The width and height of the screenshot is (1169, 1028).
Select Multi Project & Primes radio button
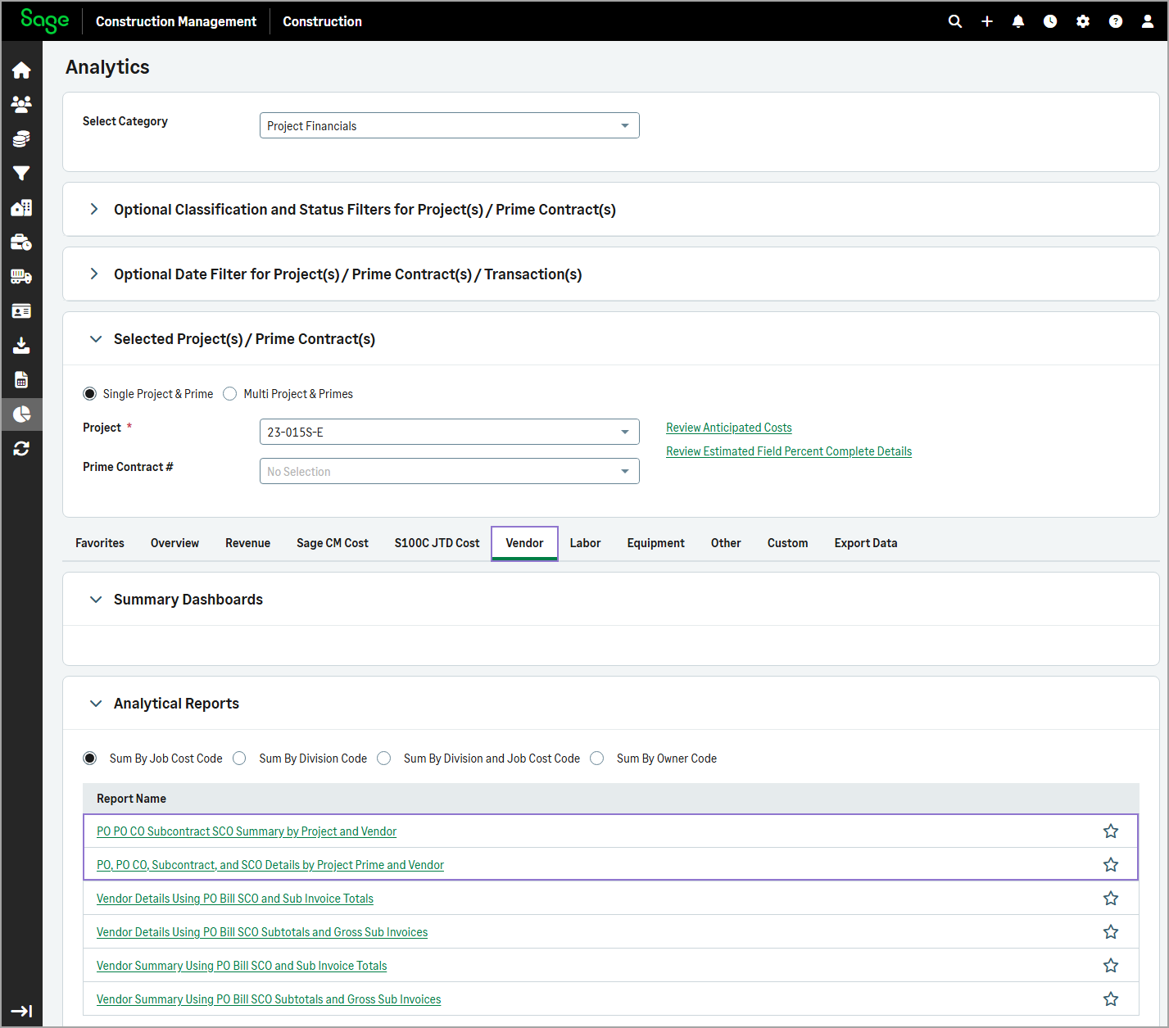click(230, 394)
